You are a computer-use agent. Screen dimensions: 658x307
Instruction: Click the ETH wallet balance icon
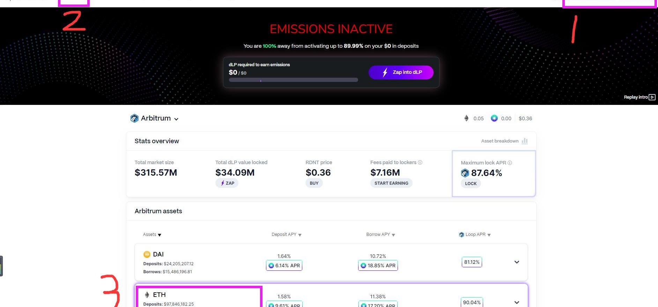click(x=466, y=118)
